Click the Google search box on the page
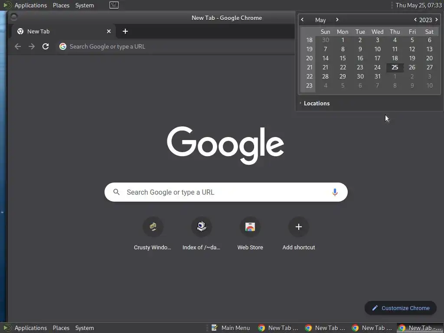Screen dimensions: 444x333 pos(226,192)
